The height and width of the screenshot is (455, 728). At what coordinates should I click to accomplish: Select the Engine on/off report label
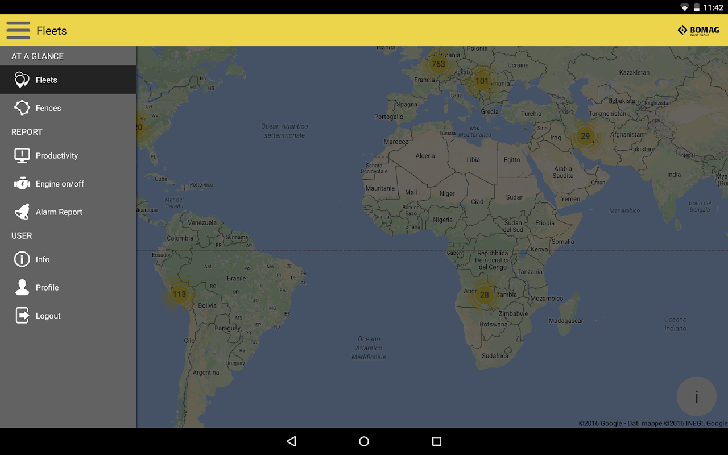[x=60, y=184]
